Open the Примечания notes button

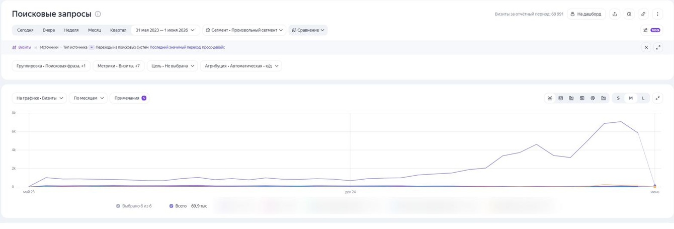pos(130,98)
